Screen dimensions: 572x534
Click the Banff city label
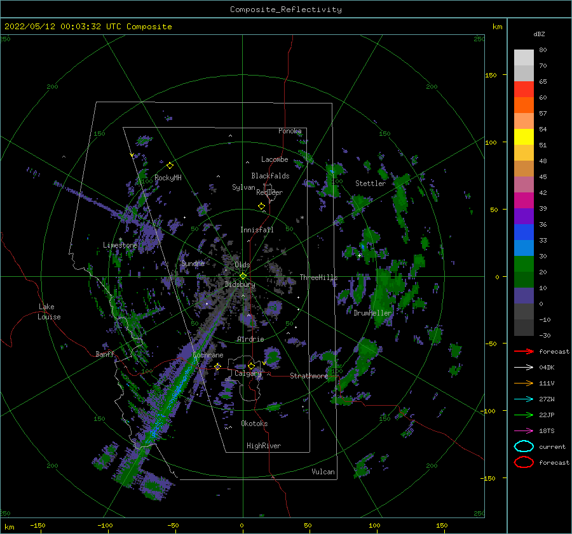point(105,354)
